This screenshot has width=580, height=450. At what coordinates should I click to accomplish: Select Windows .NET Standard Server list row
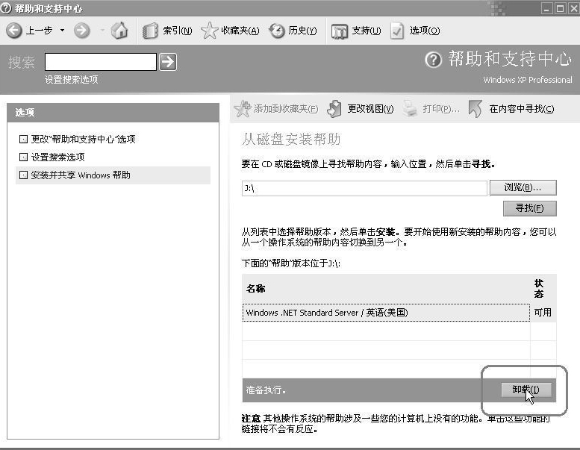coord(385,313)
